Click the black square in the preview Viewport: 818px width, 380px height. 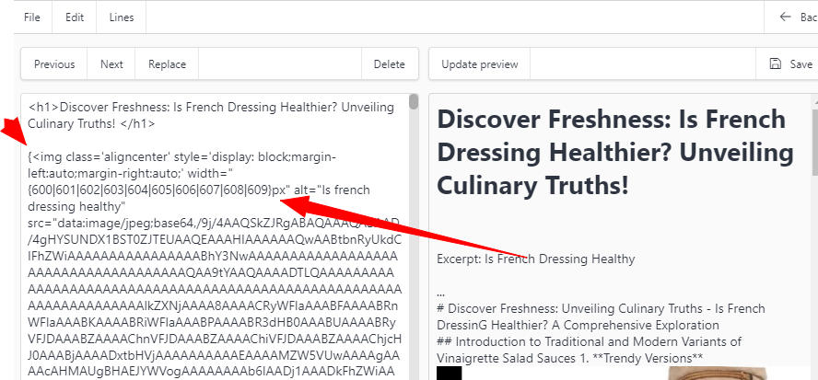(x=449, y=374)
